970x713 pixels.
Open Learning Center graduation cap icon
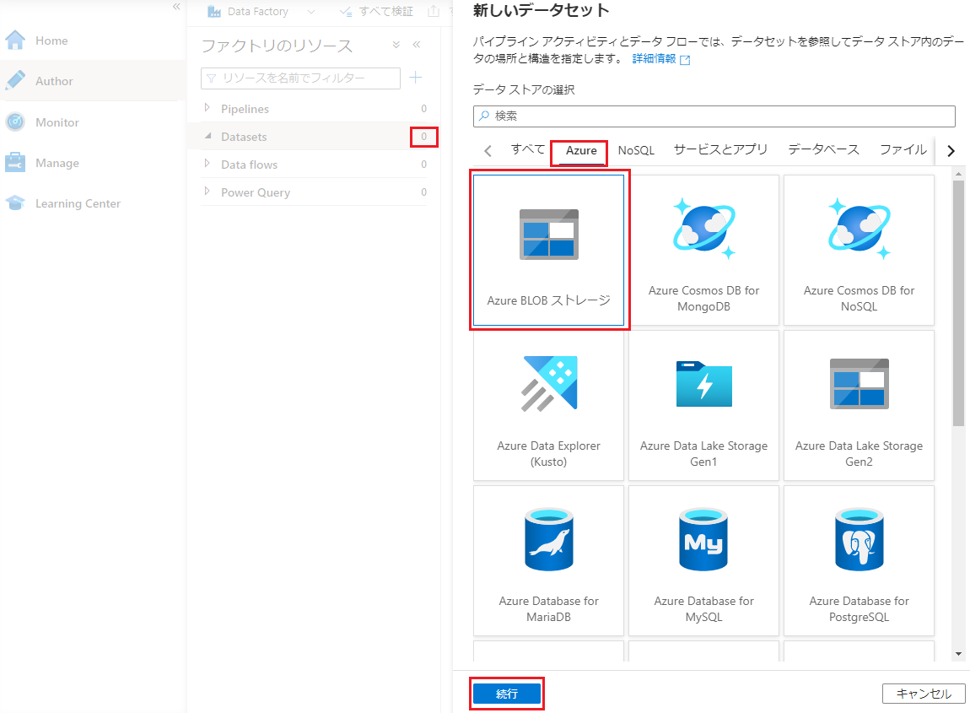pyautogui.click(x=15, y=203)
